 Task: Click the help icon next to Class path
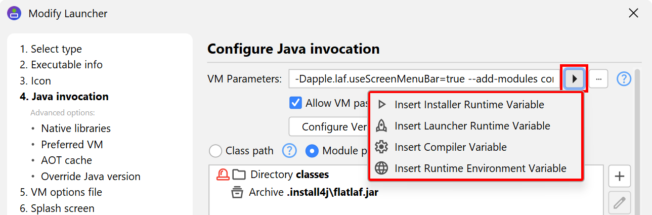pos(289,150)
